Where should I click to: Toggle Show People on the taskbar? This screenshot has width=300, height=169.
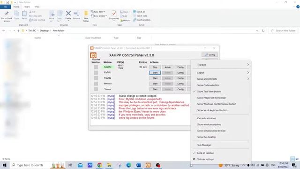(221, 98)
